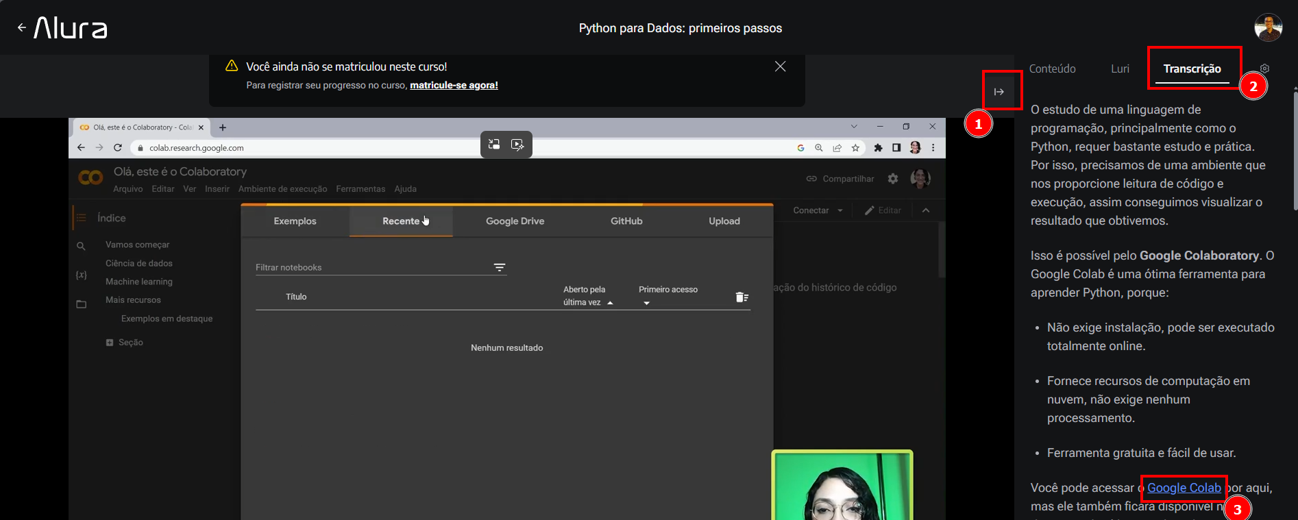Screen dimensions: 1298x520
Task: Click the Editar pencil button
Action: click(883, 210)
